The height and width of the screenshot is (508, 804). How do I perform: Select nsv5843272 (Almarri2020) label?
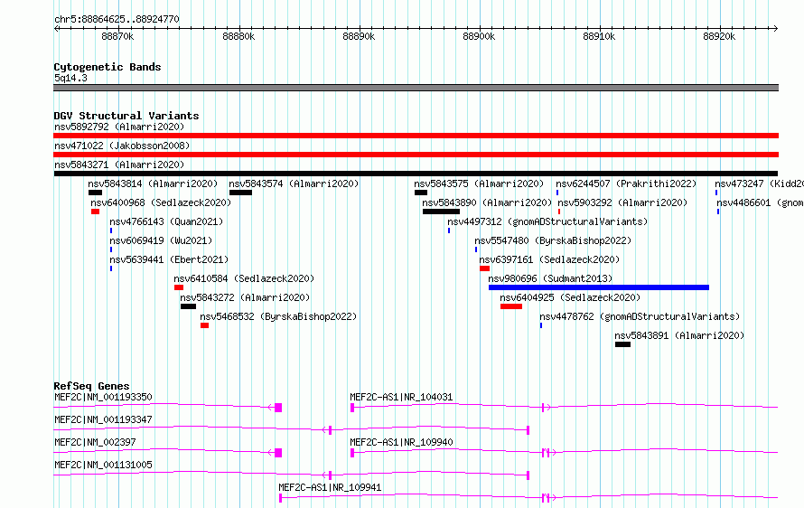click(x=245, y=297)
